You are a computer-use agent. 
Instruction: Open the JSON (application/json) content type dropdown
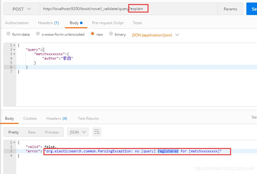(155, 35)
